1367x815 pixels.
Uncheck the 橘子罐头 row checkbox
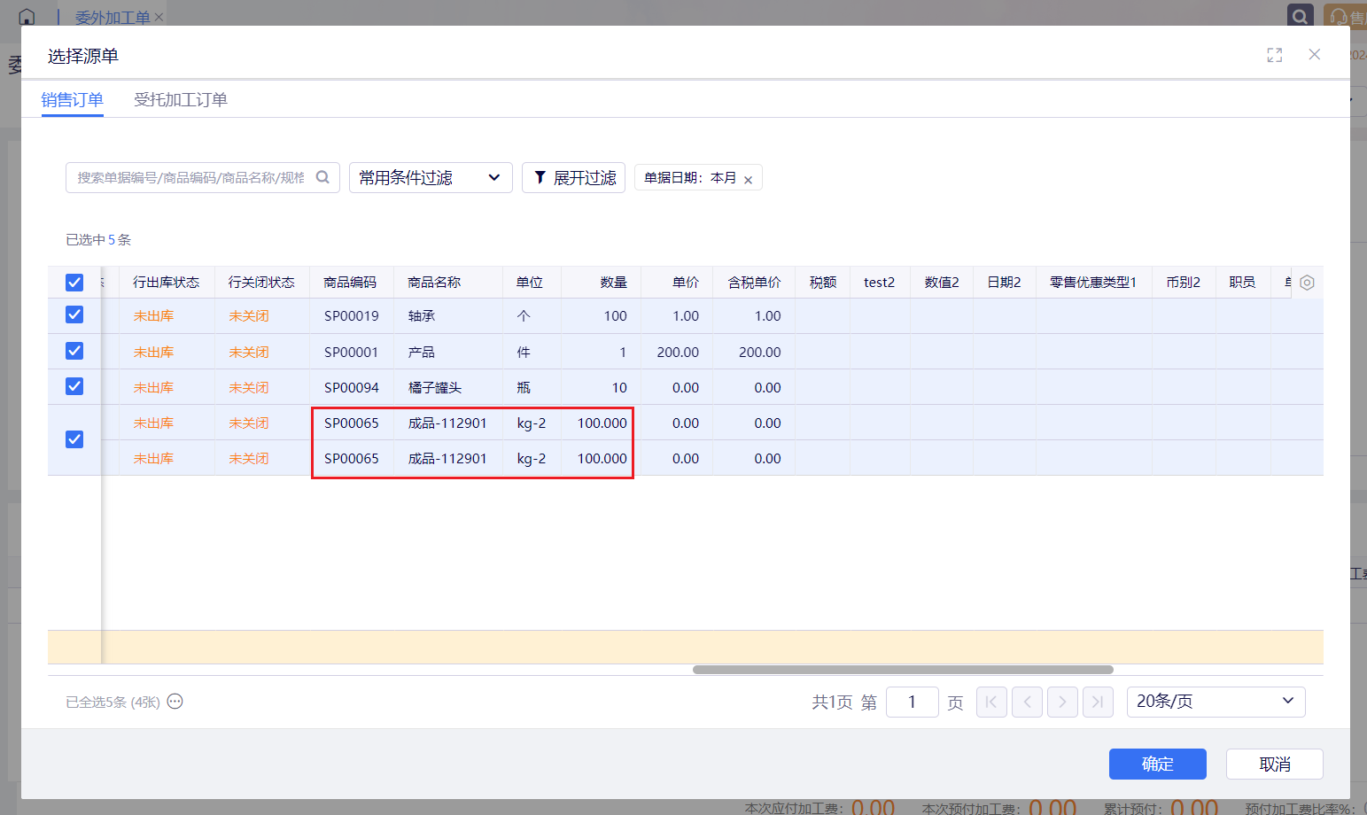tap(74, 386)
